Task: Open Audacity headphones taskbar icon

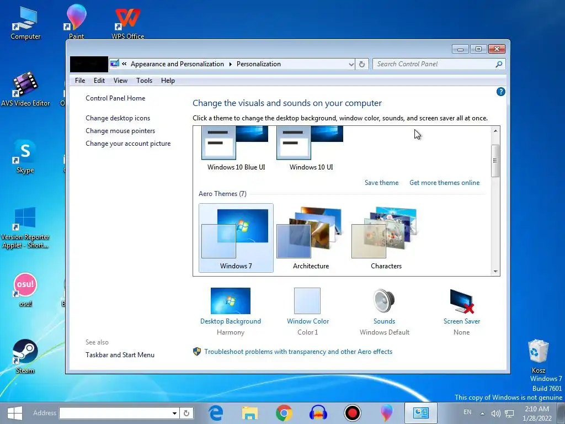Action: [318, 413]
